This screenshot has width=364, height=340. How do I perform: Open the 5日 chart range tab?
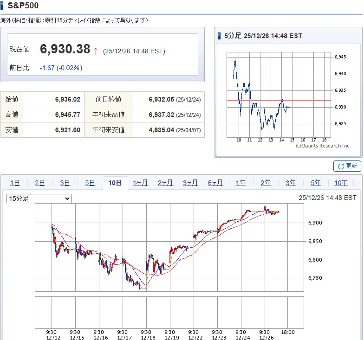(x=90, y=183)
